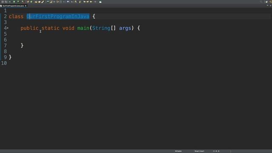Click the Open Perspective icon top right

(266, 2)
